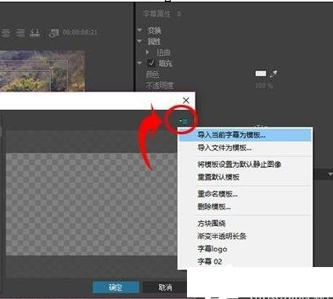Open the tab stops ruler icon

[34, 33]
